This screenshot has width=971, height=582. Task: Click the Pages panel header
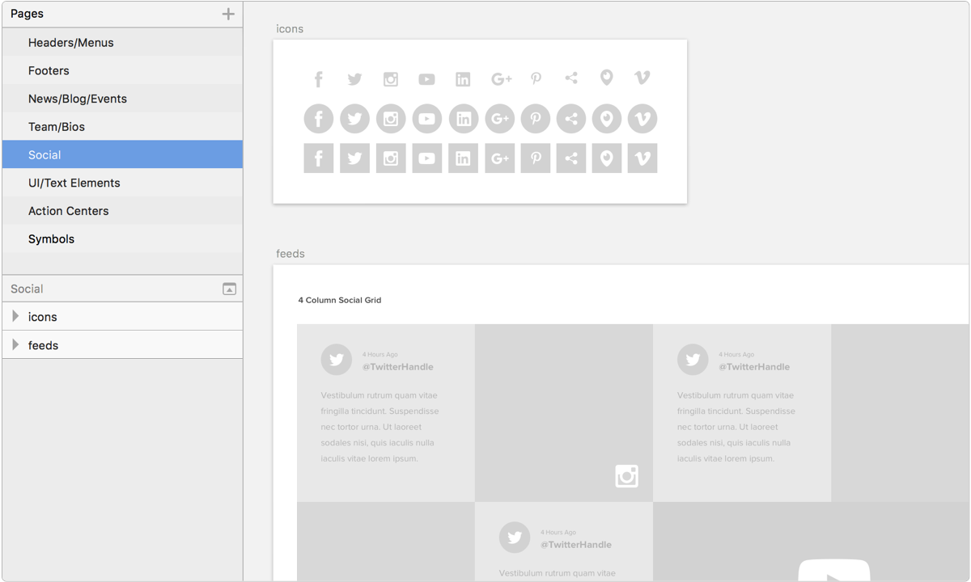tap(122, 14)
